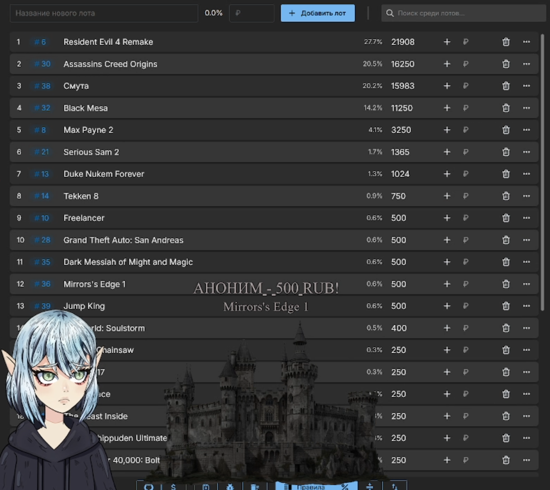Click the amount 1365 for Serious Sam 2
550x490 pixels.
(x=400, y=152)
